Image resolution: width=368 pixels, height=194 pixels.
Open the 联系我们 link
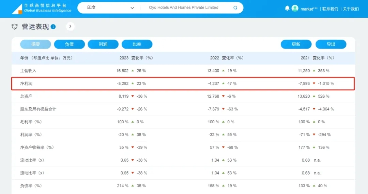tap(330, 9)
